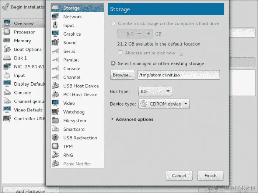Click the Disk 1 drive icon
The image size is (258, 193).
click(x=7, y=58)
